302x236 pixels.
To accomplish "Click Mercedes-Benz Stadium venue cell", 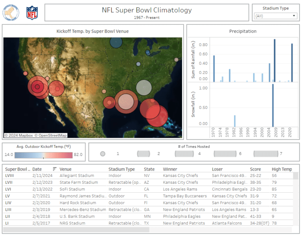I will pos(83,209).
